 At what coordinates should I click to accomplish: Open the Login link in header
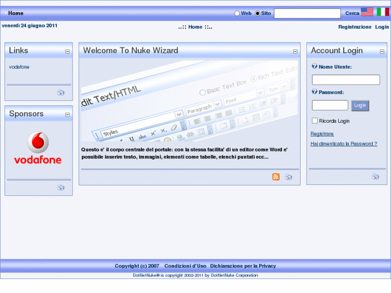[382, 27]
